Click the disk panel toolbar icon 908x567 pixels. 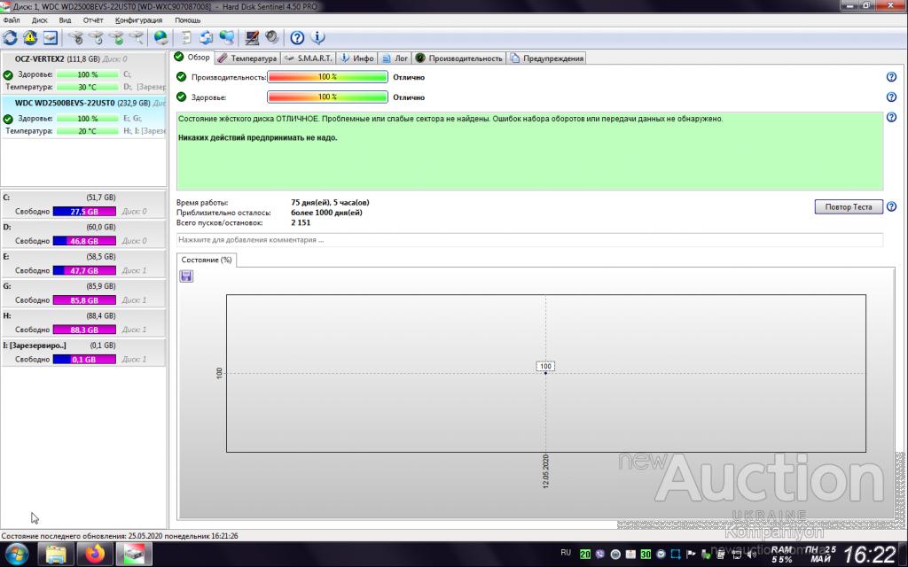tap(51, 37)
